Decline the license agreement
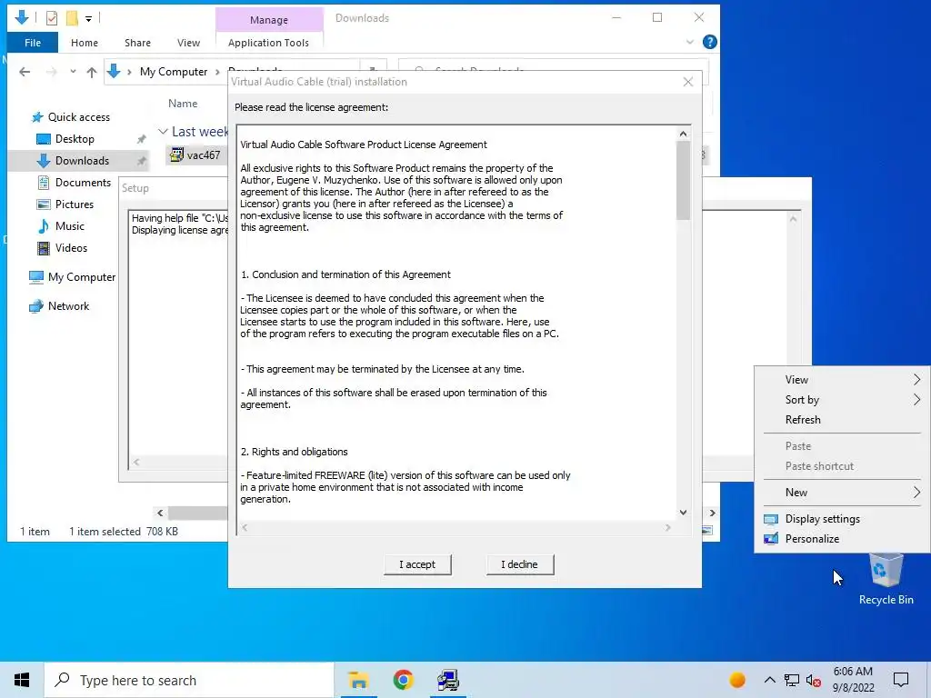 pos(519,564)
